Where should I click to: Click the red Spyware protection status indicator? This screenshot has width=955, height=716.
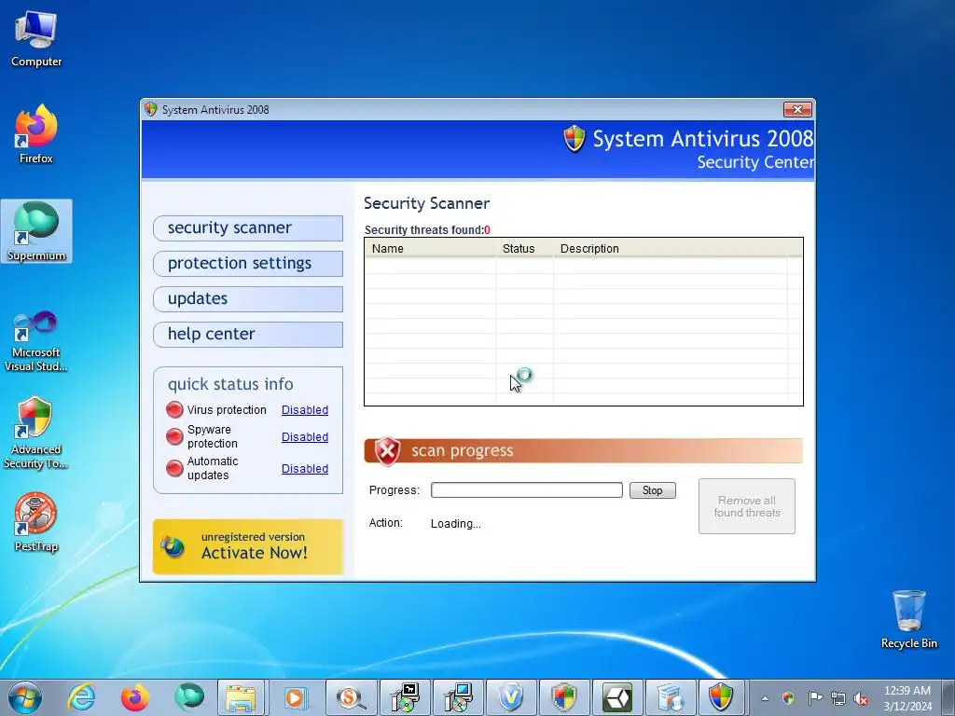[174, 436]
